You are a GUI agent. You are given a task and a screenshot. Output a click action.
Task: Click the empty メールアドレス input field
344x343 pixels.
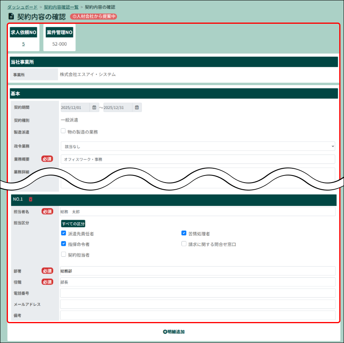[198, 304]
